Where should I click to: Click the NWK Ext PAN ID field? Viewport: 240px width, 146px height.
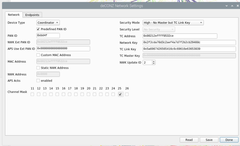tap(63, 42)
